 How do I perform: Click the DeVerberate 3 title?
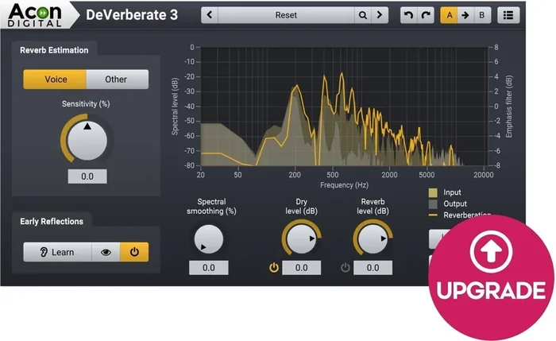tap(132, 15)
